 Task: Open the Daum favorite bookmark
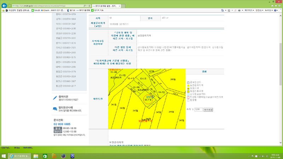point(53,11)
